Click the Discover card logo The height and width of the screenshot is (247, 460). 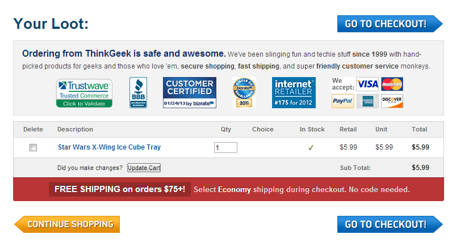coord(392,101)
